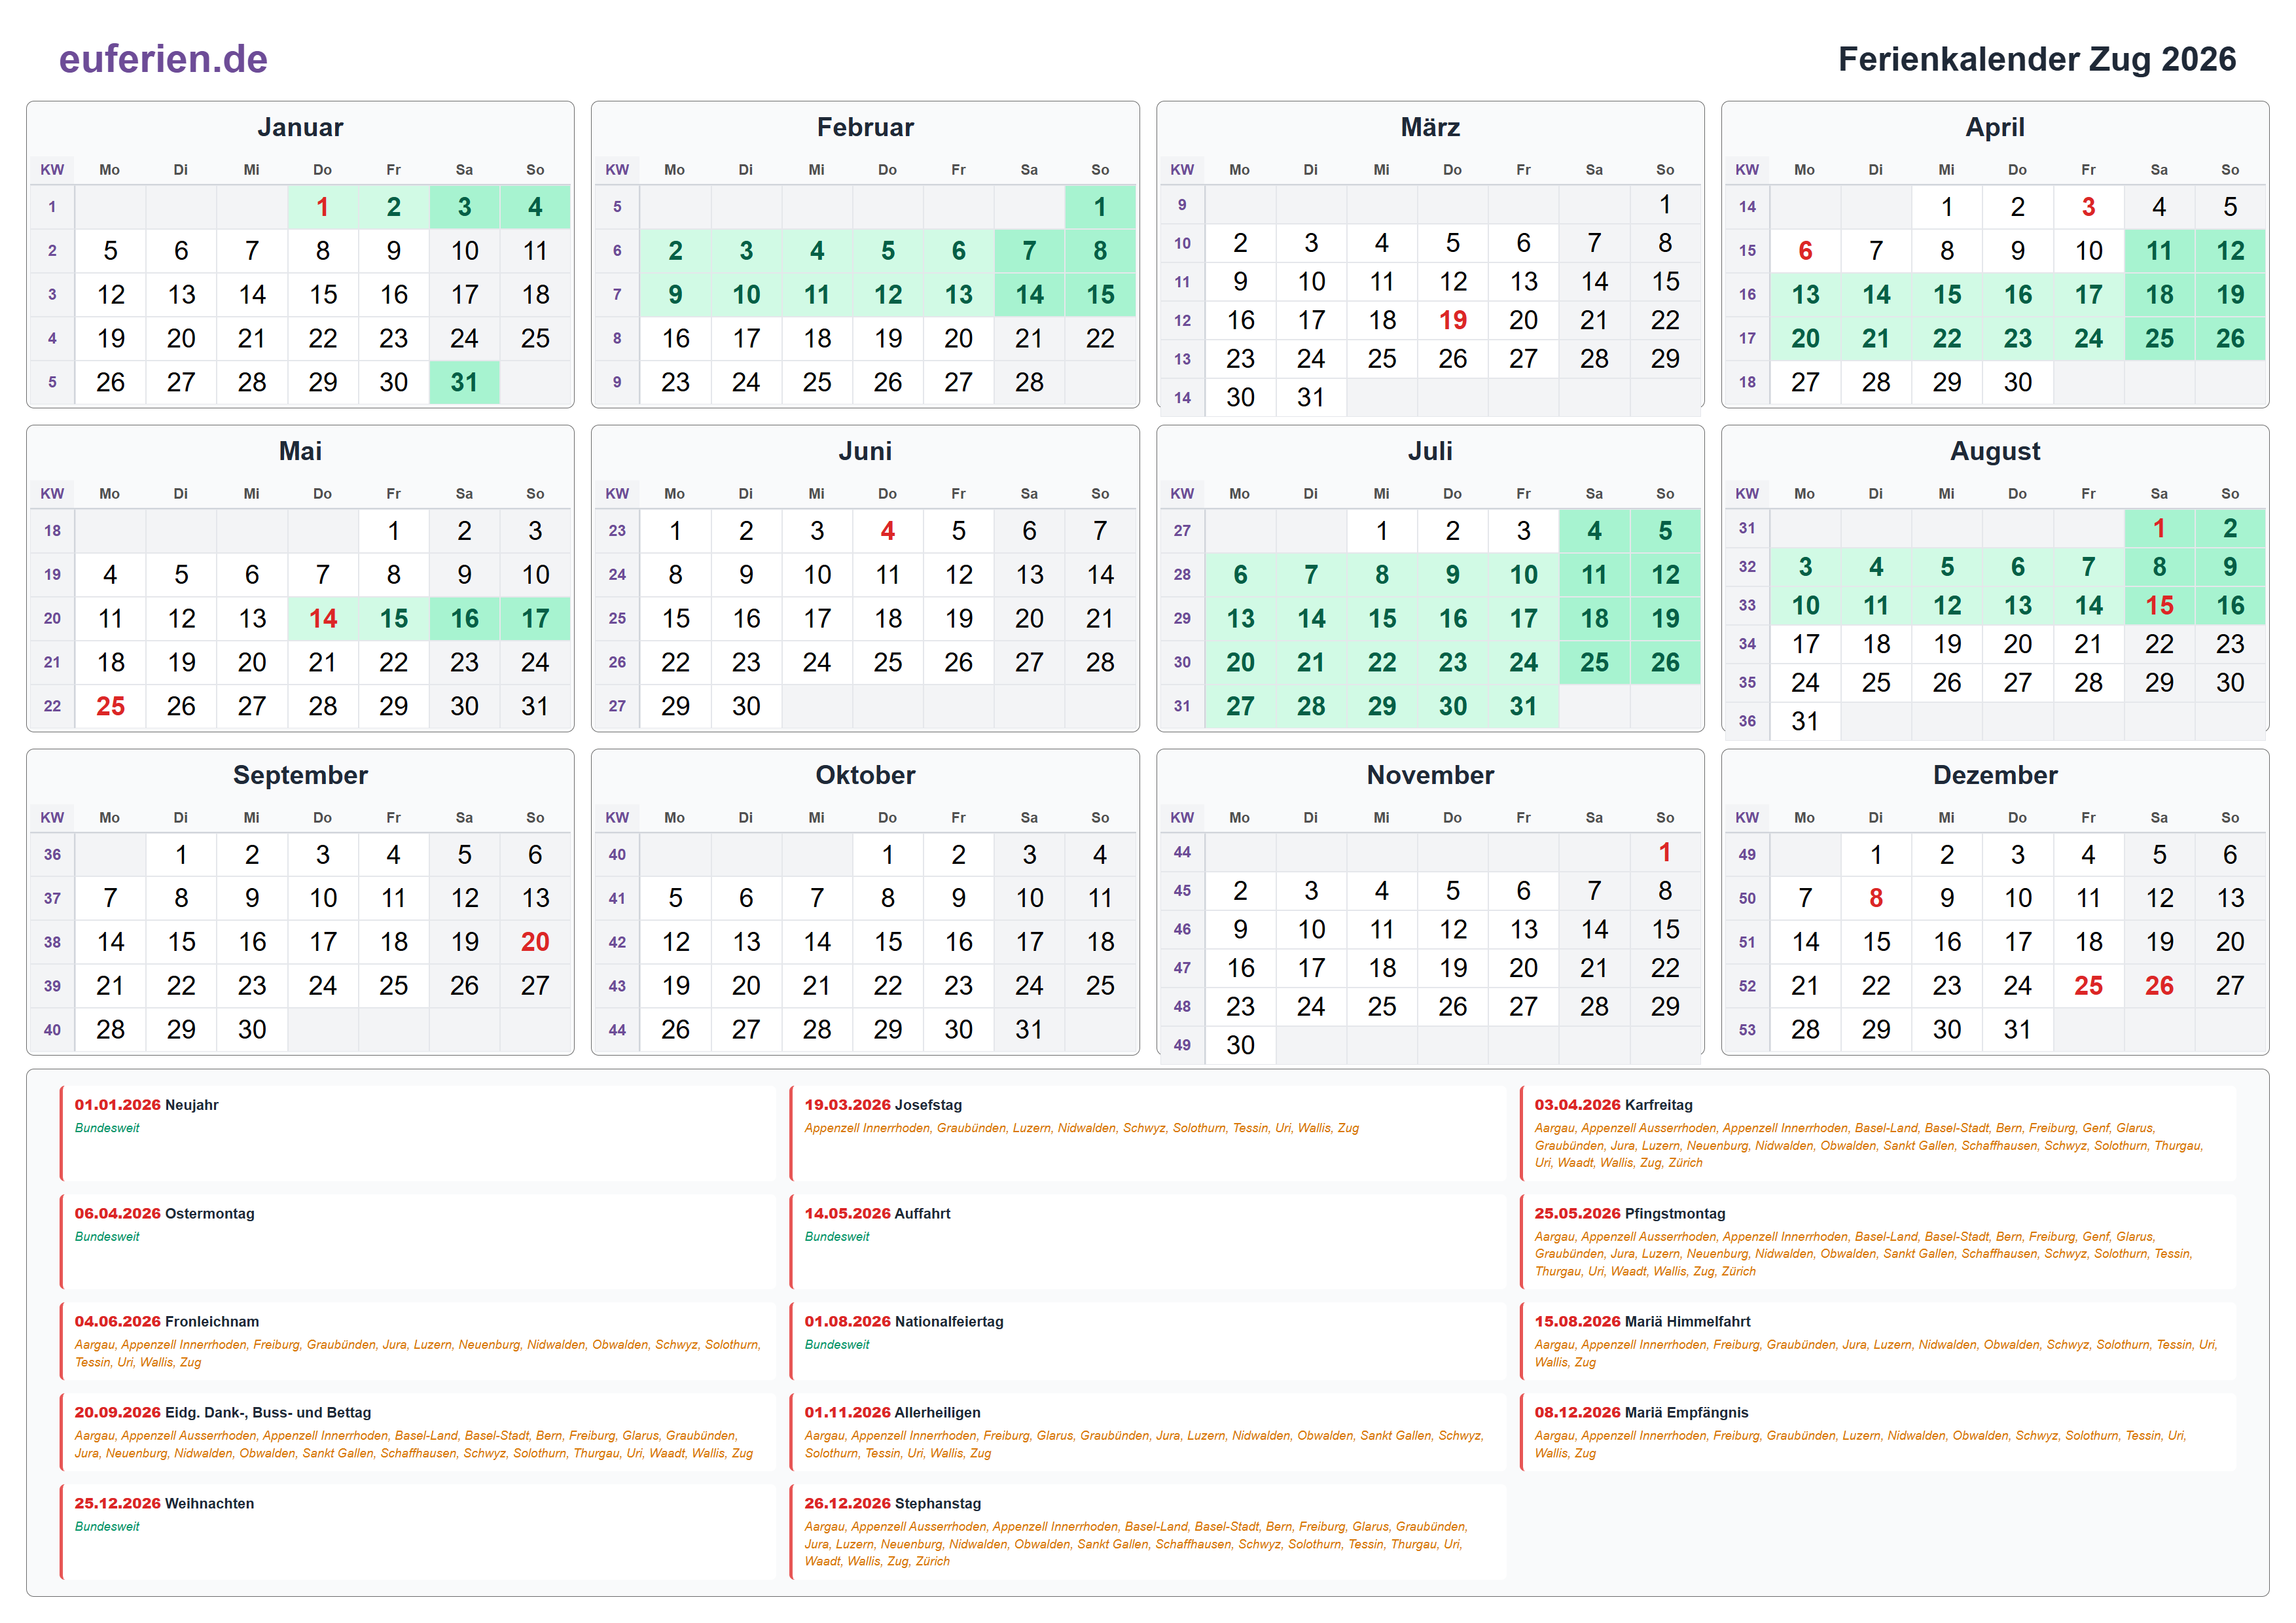
Task: Click the 03.04.2026 Karfreitag legend entry
Action: point(1878,1133)
